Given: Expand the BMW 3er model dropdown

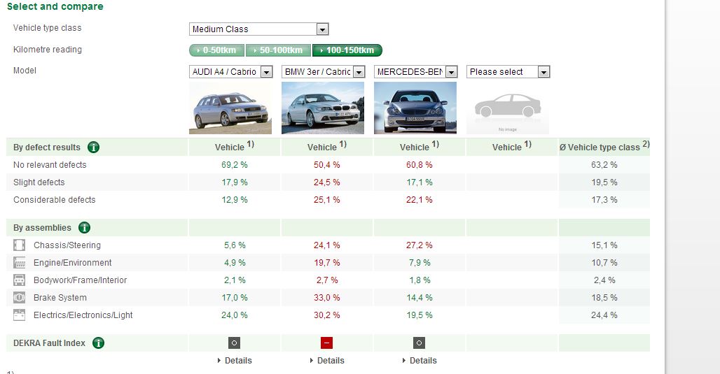Looking at the screenshot, I should pos(324,72).
